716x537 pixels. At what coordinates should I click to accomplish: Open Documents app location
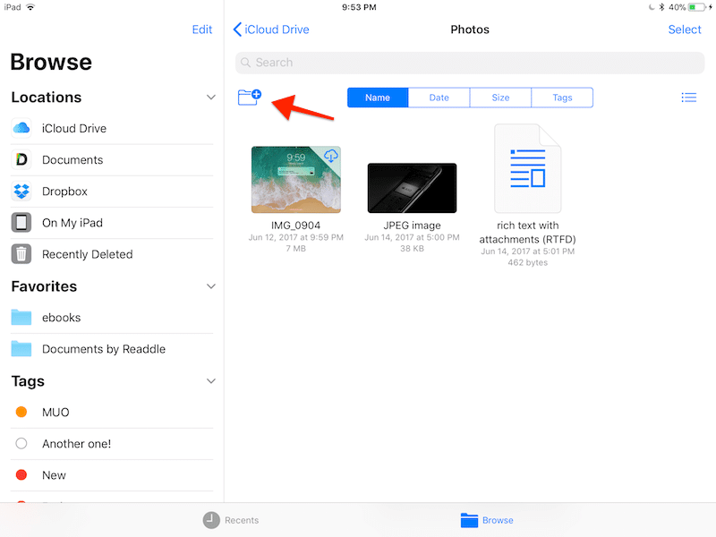[72, 160]
